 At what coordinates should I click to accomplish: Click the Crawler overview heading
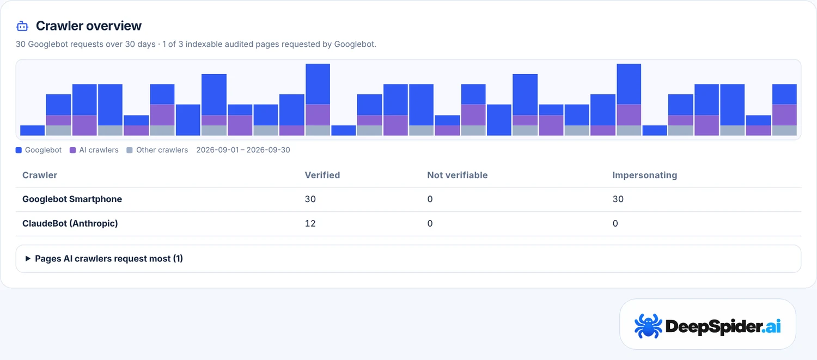[x=89, y=26]
